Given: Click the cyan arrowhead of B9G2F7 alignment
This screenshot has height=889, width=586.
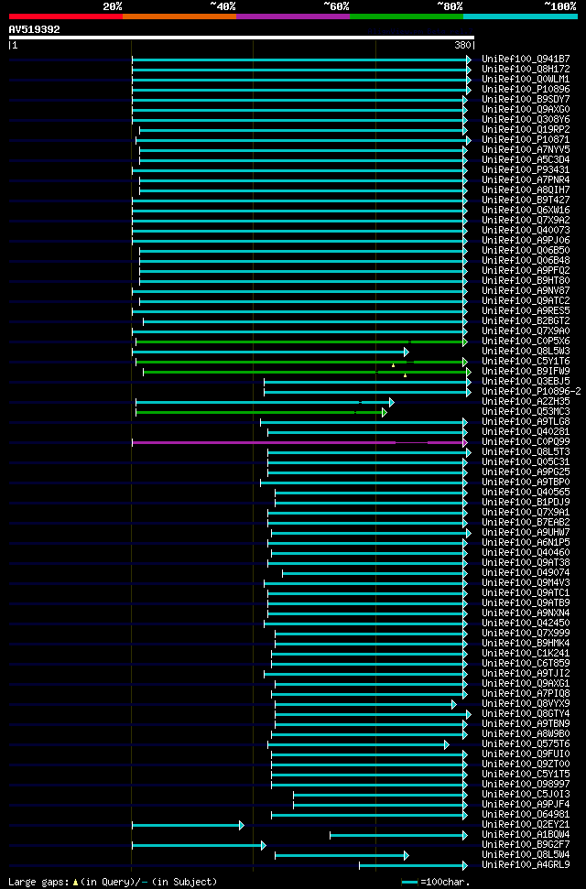Looking at the screenshot, I should click(x=263, y=845).
